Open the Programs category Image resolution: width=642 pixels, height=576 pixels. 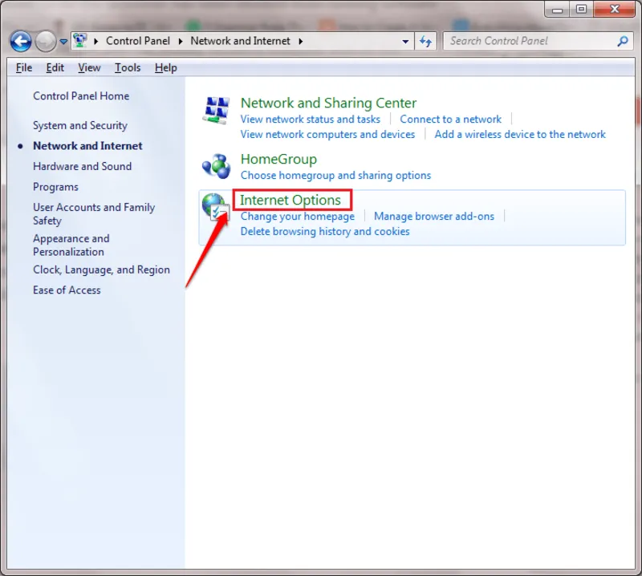55,187
